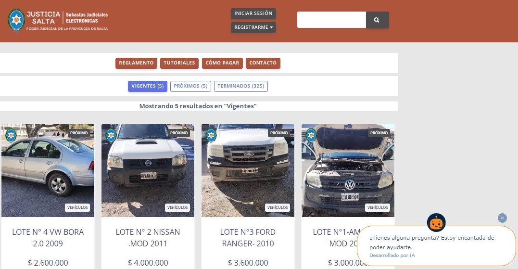The height and width of the screenshot is (269, 518).
Task: Expand the REGISTRARME dropdown
Action: click(x=253, y=27)
